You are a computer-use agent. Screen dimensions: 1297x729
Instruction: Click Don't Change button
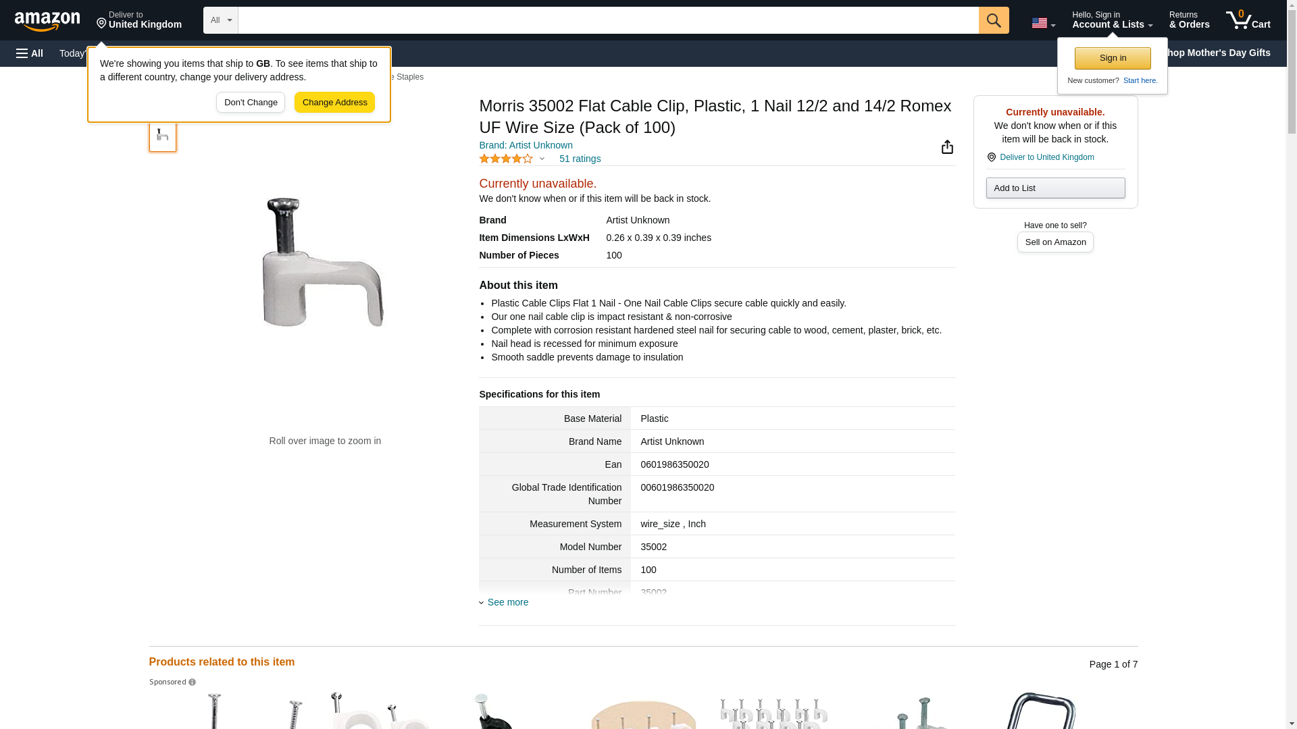(251, 103)
